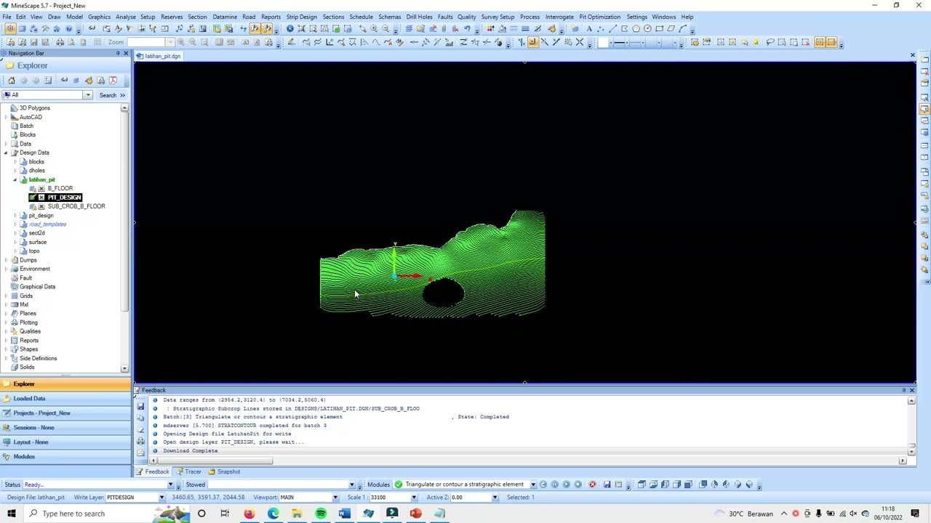Open the Graphics menu
This screenshot has height=523, width=931.
(99, 17)
